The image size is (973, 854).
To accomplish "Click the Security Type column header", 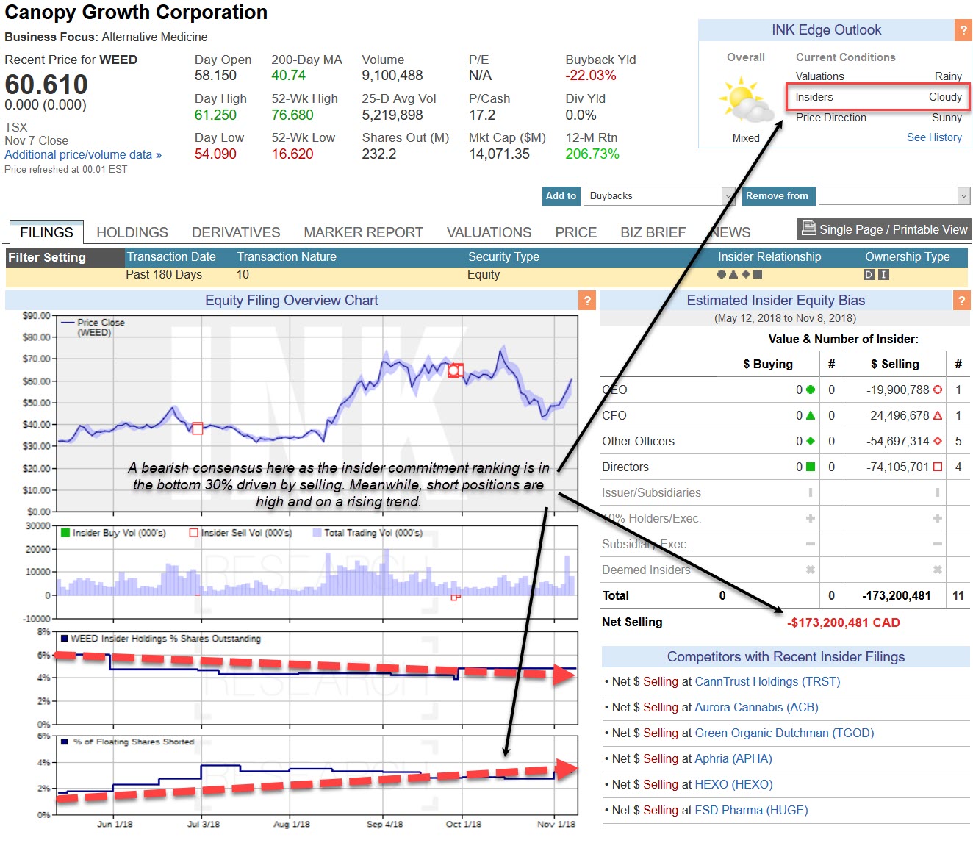I will [503, 257].
